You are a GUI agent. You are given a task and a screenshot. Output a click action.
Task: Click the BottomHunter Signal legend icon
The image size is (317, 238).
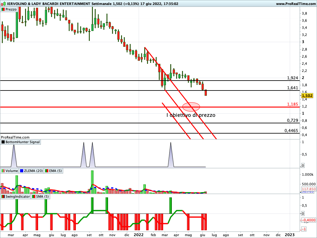click(x=3, y=142)
